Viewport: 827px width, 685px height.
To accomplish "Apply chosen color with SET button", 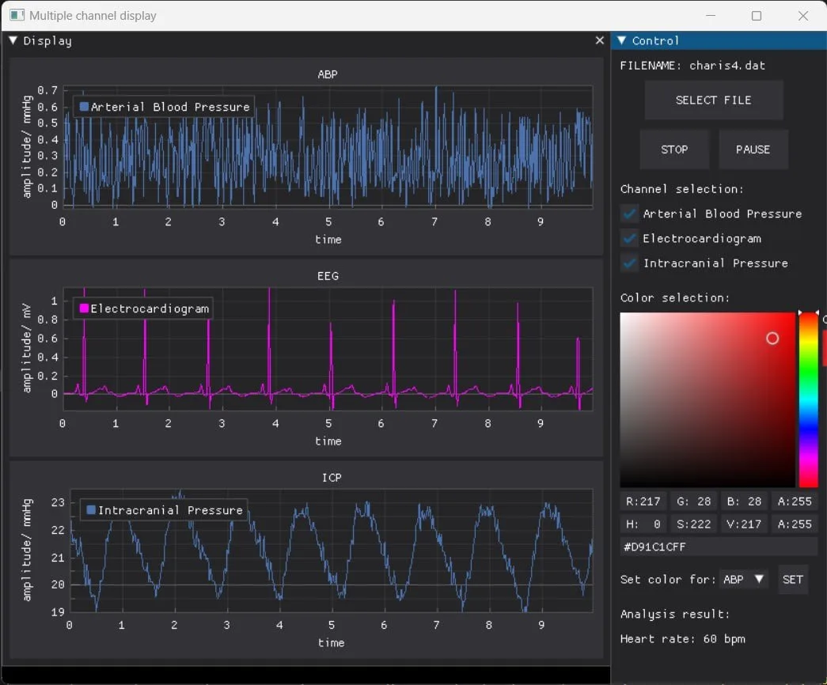I will tap(793, 580).
